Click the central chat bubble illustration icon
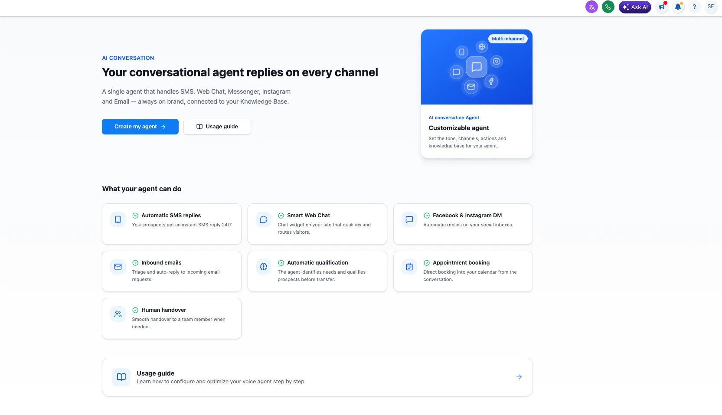 (477, 67)
